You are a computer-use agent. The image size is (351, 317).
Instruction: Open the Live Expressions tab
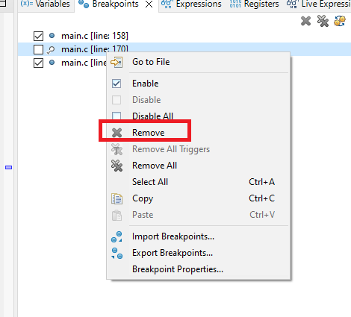click(319, 4)
